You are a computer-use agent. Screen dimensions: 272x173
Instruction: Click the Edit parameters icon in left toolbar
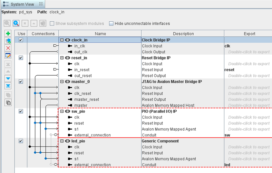pos(8,55)
